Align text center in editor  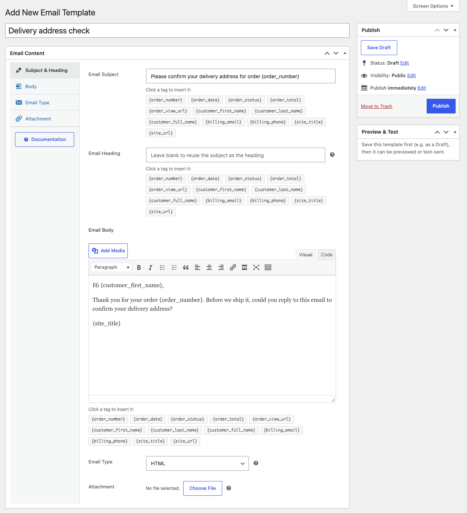coord(209,267)
